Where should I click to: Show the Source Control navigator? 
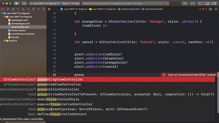coord(8,9)
